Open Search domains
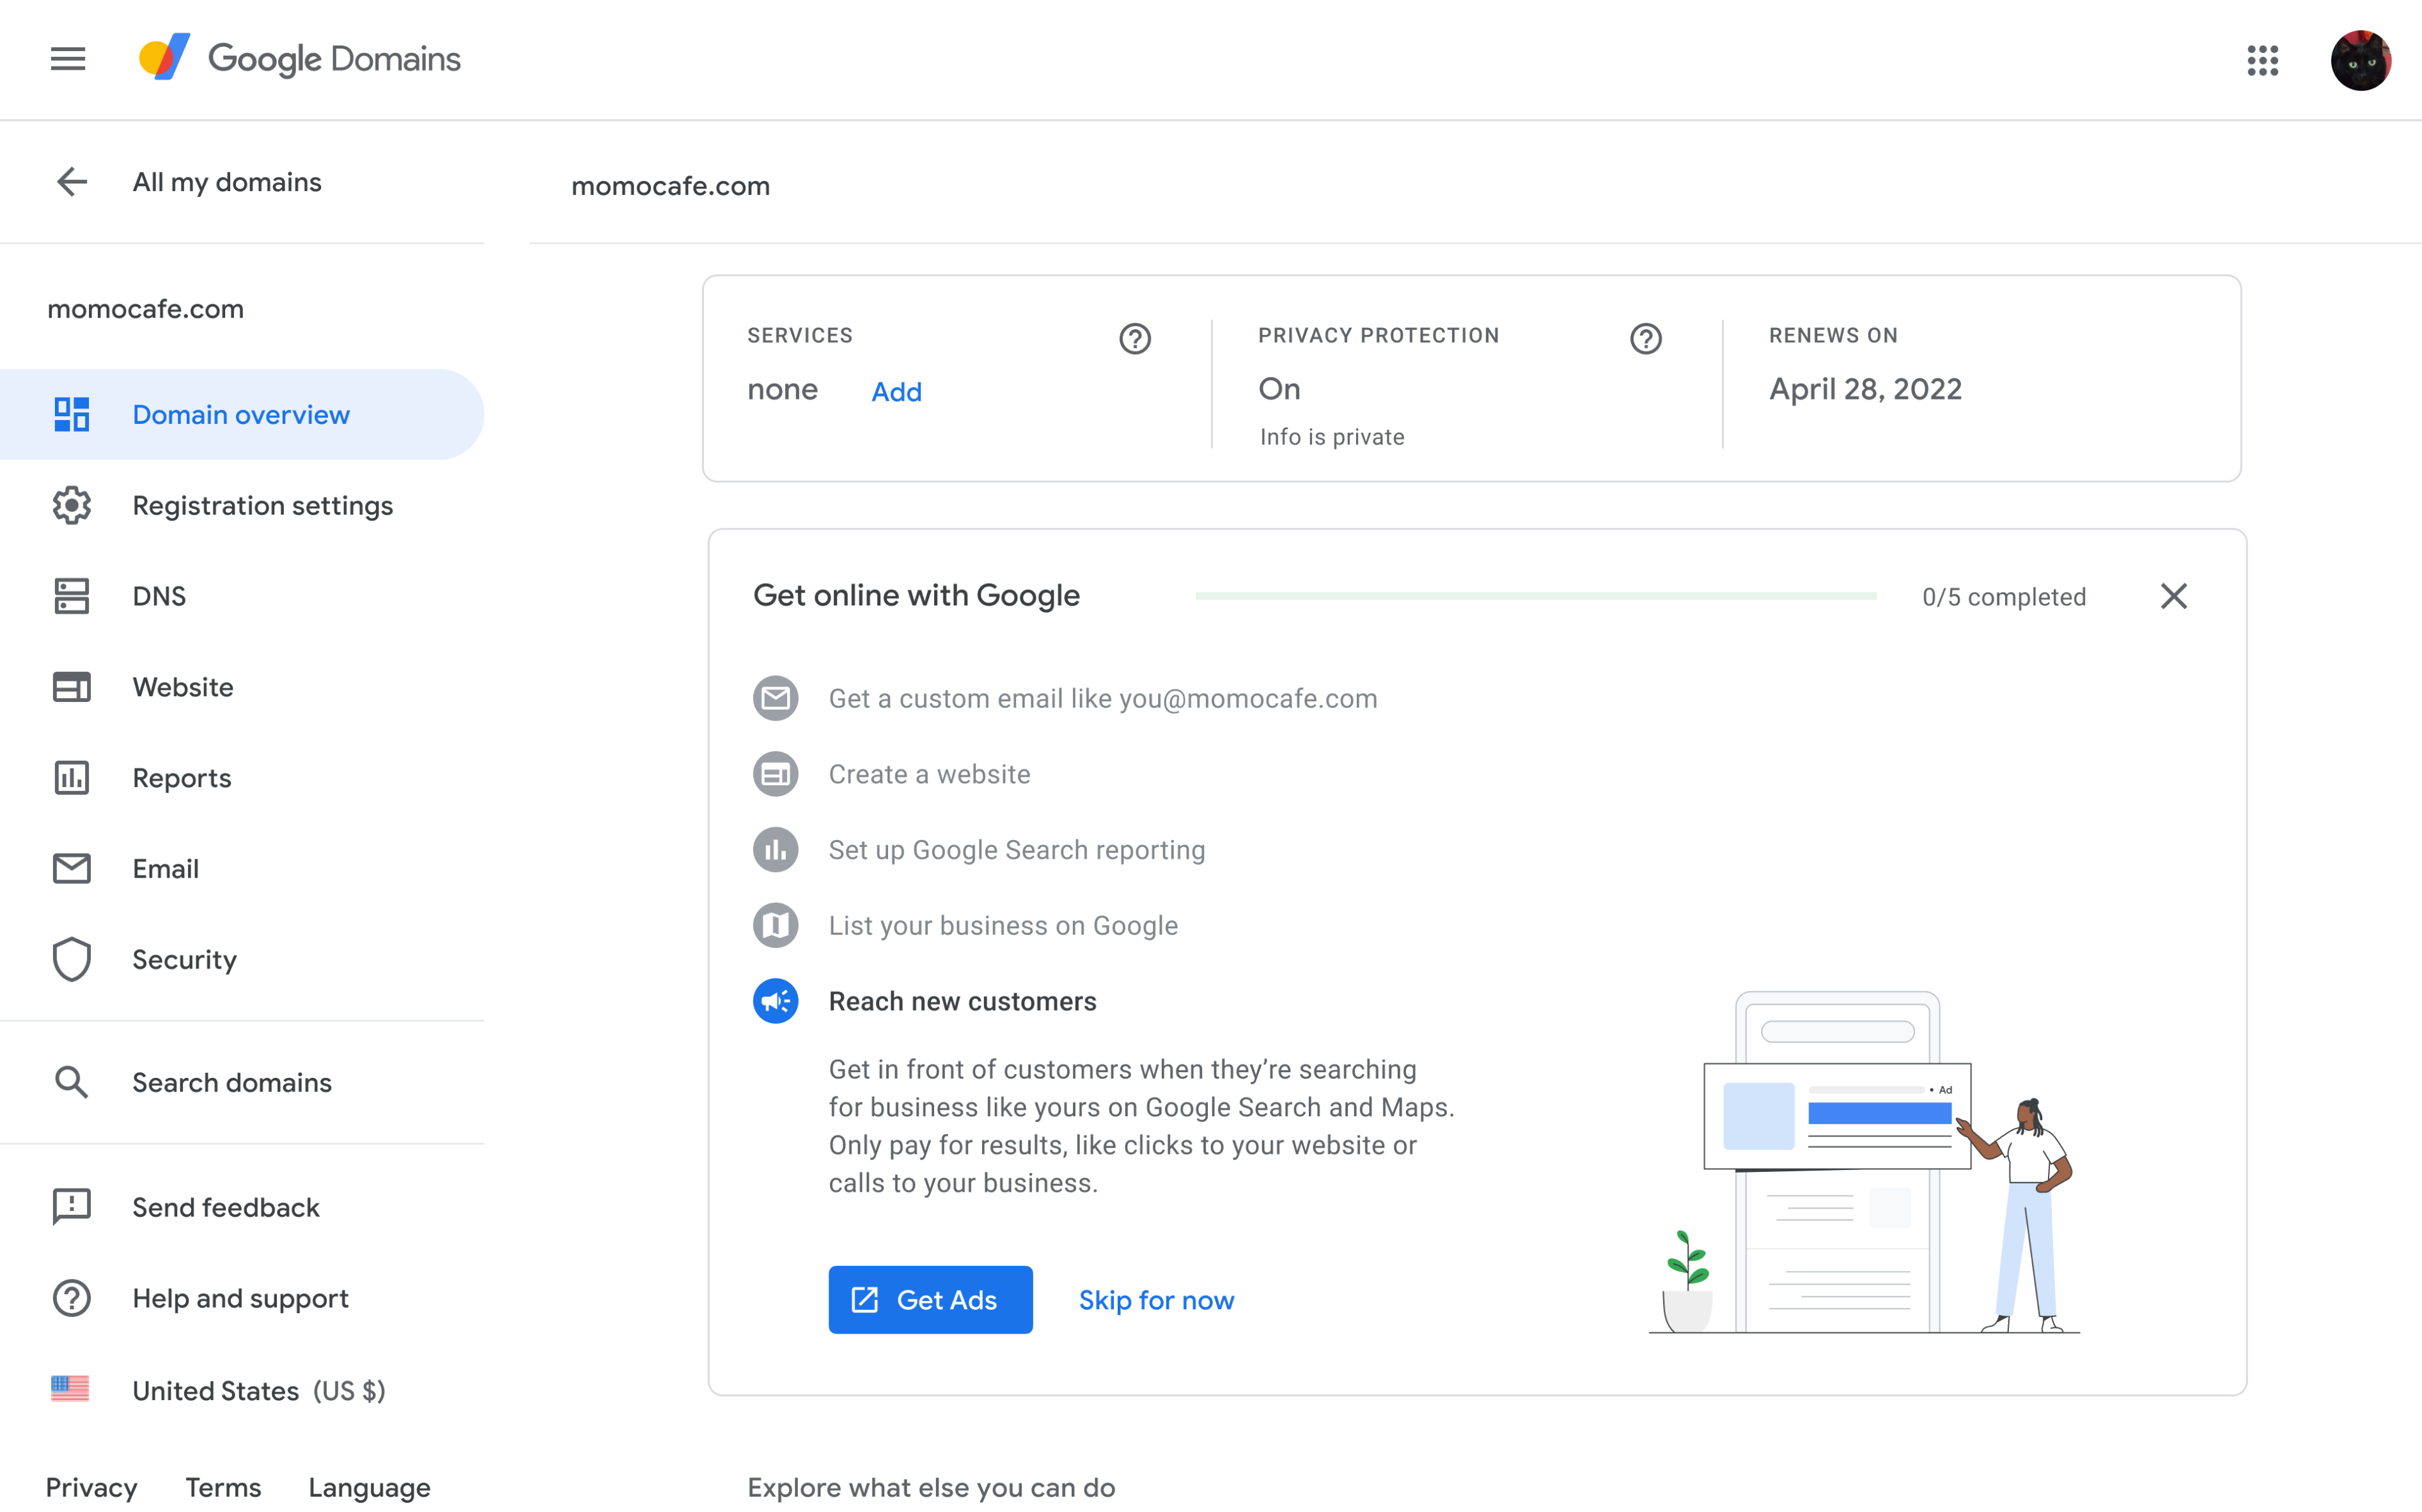The image size is (2422, 1512). click(242, 1083)
